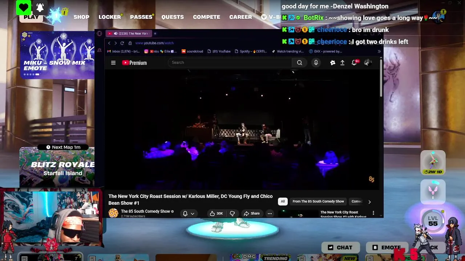Dislike the video with thumbs down
The height and width of the screenshot is (261, 465).
pos(232,214)
